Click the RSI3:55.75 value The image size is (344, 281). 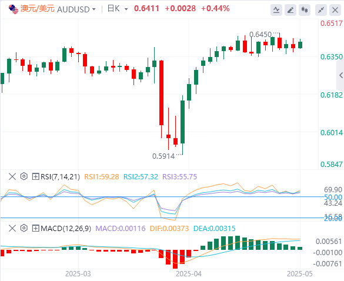pyautogui.click(x=180, y=176)
